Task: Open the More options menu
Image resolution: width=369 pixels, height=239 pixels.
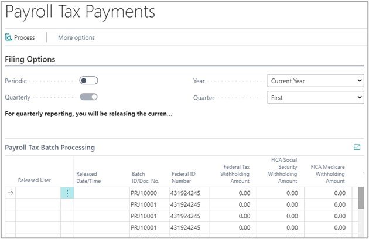Action: point(77,37)
